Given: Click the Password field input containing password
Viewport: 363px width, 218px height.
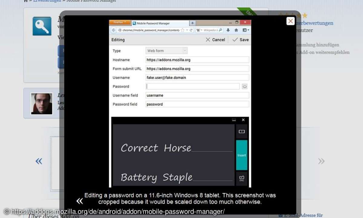Looking at the screenshot, I should pos(197,104).
